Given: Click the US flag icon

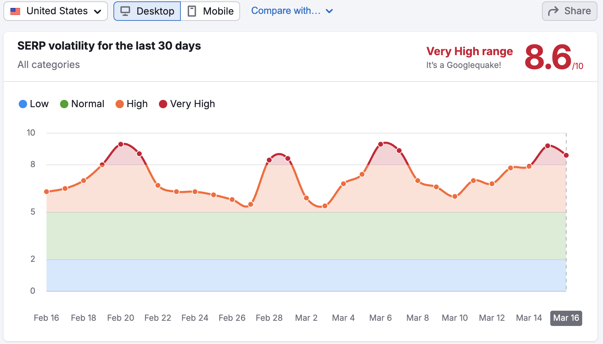Looking at the screenshot, I should [15, 11].
